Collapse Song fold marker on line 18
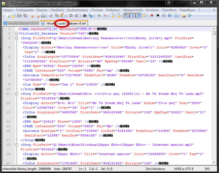The height and width of the screenshot is (173, 219). [16, 145]
